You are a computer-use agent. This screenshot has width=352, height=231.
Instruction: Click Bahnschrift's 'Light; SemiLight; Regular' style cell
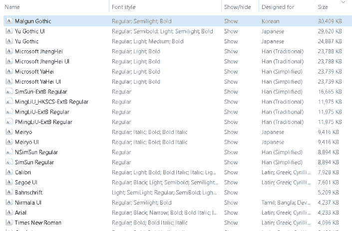click(x=164, y=193)
